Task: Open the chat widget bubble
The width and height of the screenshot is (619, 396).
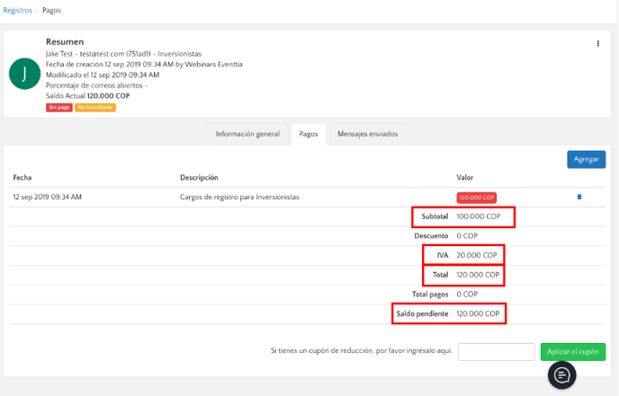Action: [x=561, y=374]
